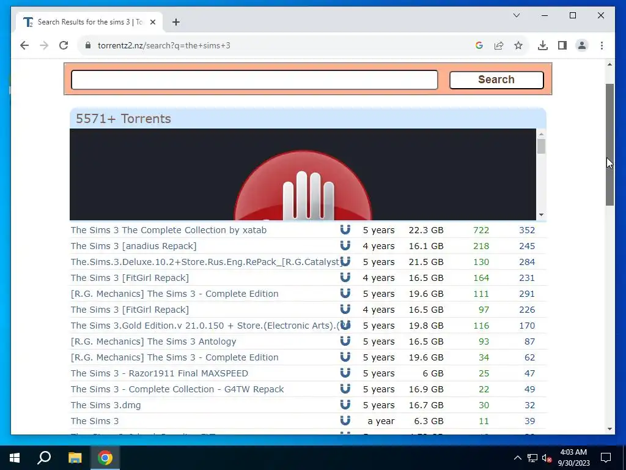This screenshot has width=626, height=470.
Task: Click ad frame scroll up arrow
Action: (x=541, y=134)
